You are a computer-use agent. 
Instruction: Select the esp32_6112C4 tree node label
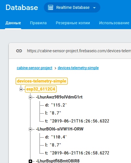coord(41,89)
